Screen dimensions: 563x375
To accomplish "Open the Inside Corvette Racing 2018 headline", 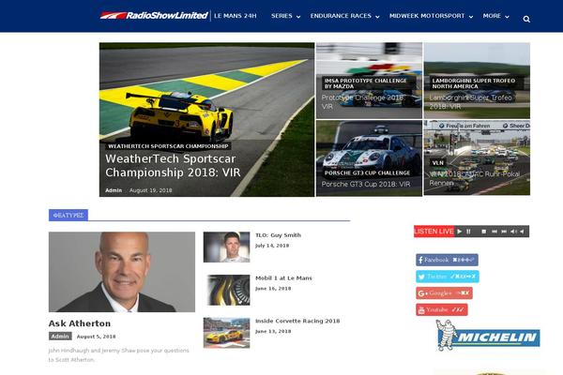I will click(x=297, y=321).
